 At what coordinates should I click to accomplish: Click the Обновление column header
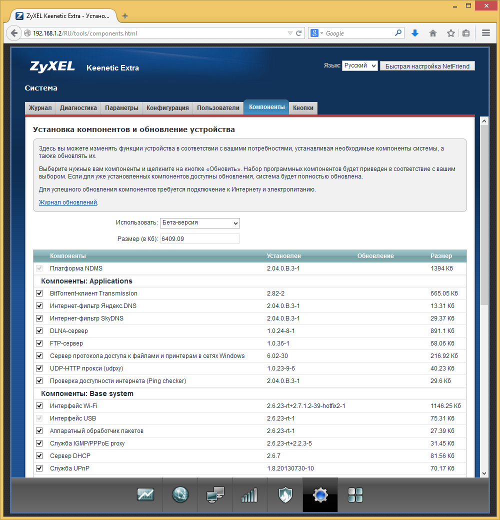click(x=375, y=255)
